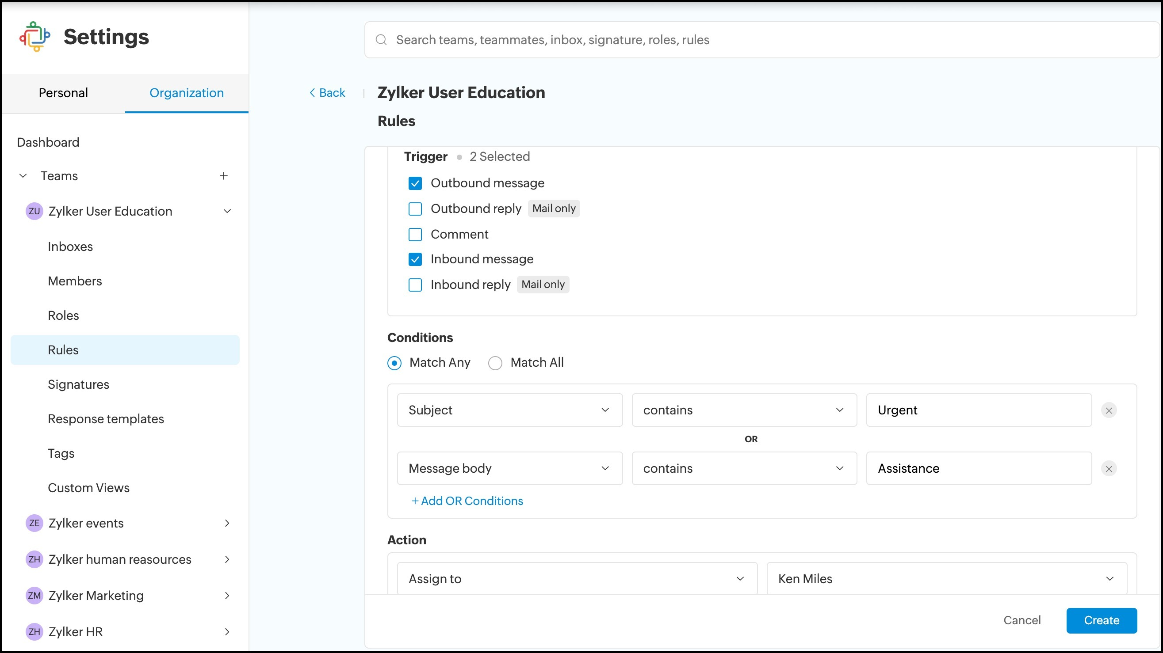
Task: Expand the Zylker human reasources team
Action: 227,560
